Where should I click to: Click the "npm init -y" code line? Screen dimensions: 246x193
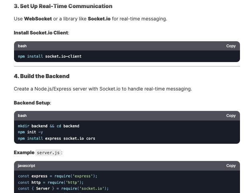tap(30, 132)
